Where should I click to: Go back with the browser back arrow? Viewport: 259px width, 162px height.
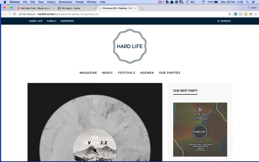pos(4,14)
